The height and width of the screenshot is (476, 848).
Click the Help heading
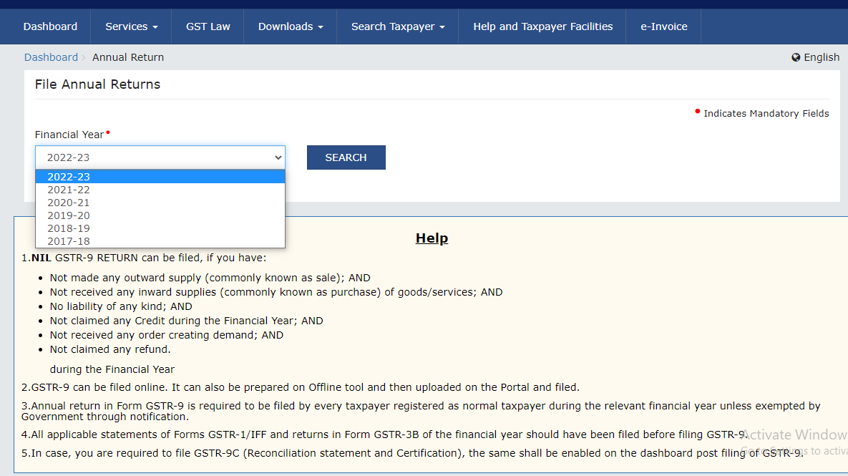tap(432, 238)
